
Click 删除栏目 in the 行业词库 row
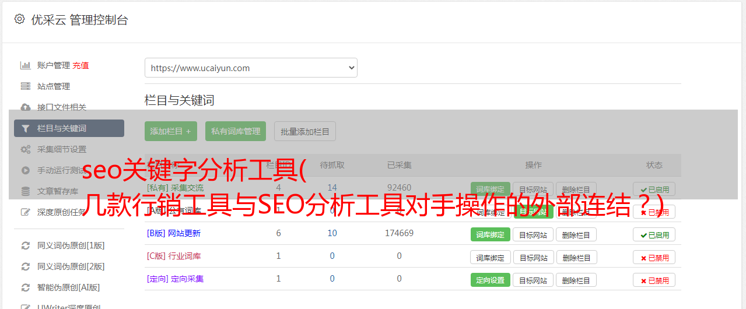(x=576, y=257)
